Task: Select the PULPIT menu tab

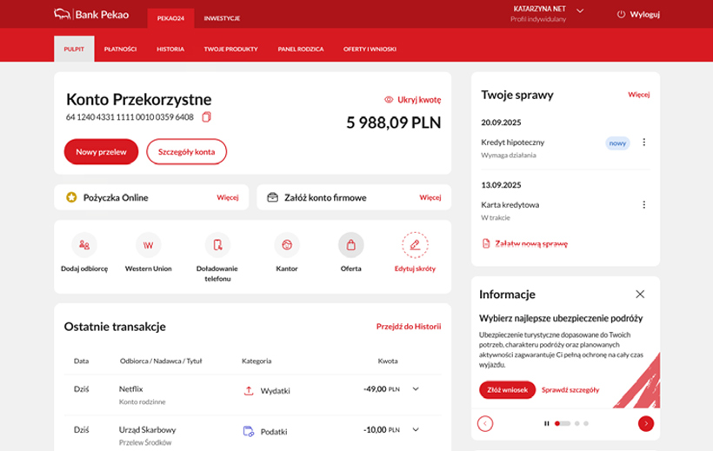Action: click(x=74, y=49)
